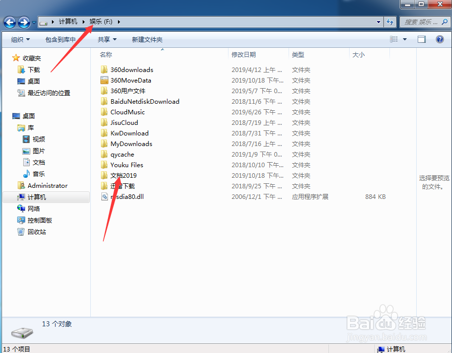Open 桌面 under favorites
Screen dimensions: 452x353
pyautogui.click(x=34, y=82)
